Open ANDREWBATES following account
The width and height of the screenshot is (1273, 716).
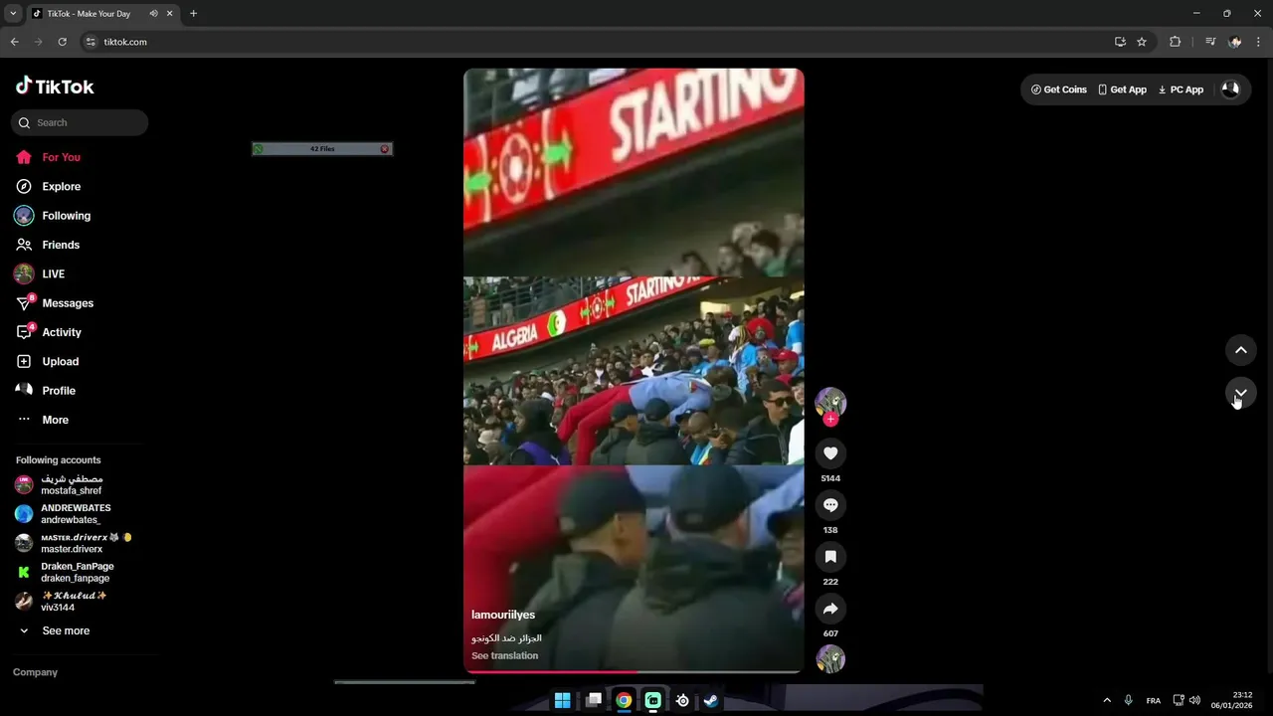63,514
